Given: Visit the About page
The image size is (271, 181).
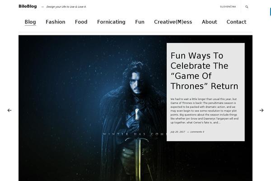Looking at the screenshot, I should coord(209,22).
